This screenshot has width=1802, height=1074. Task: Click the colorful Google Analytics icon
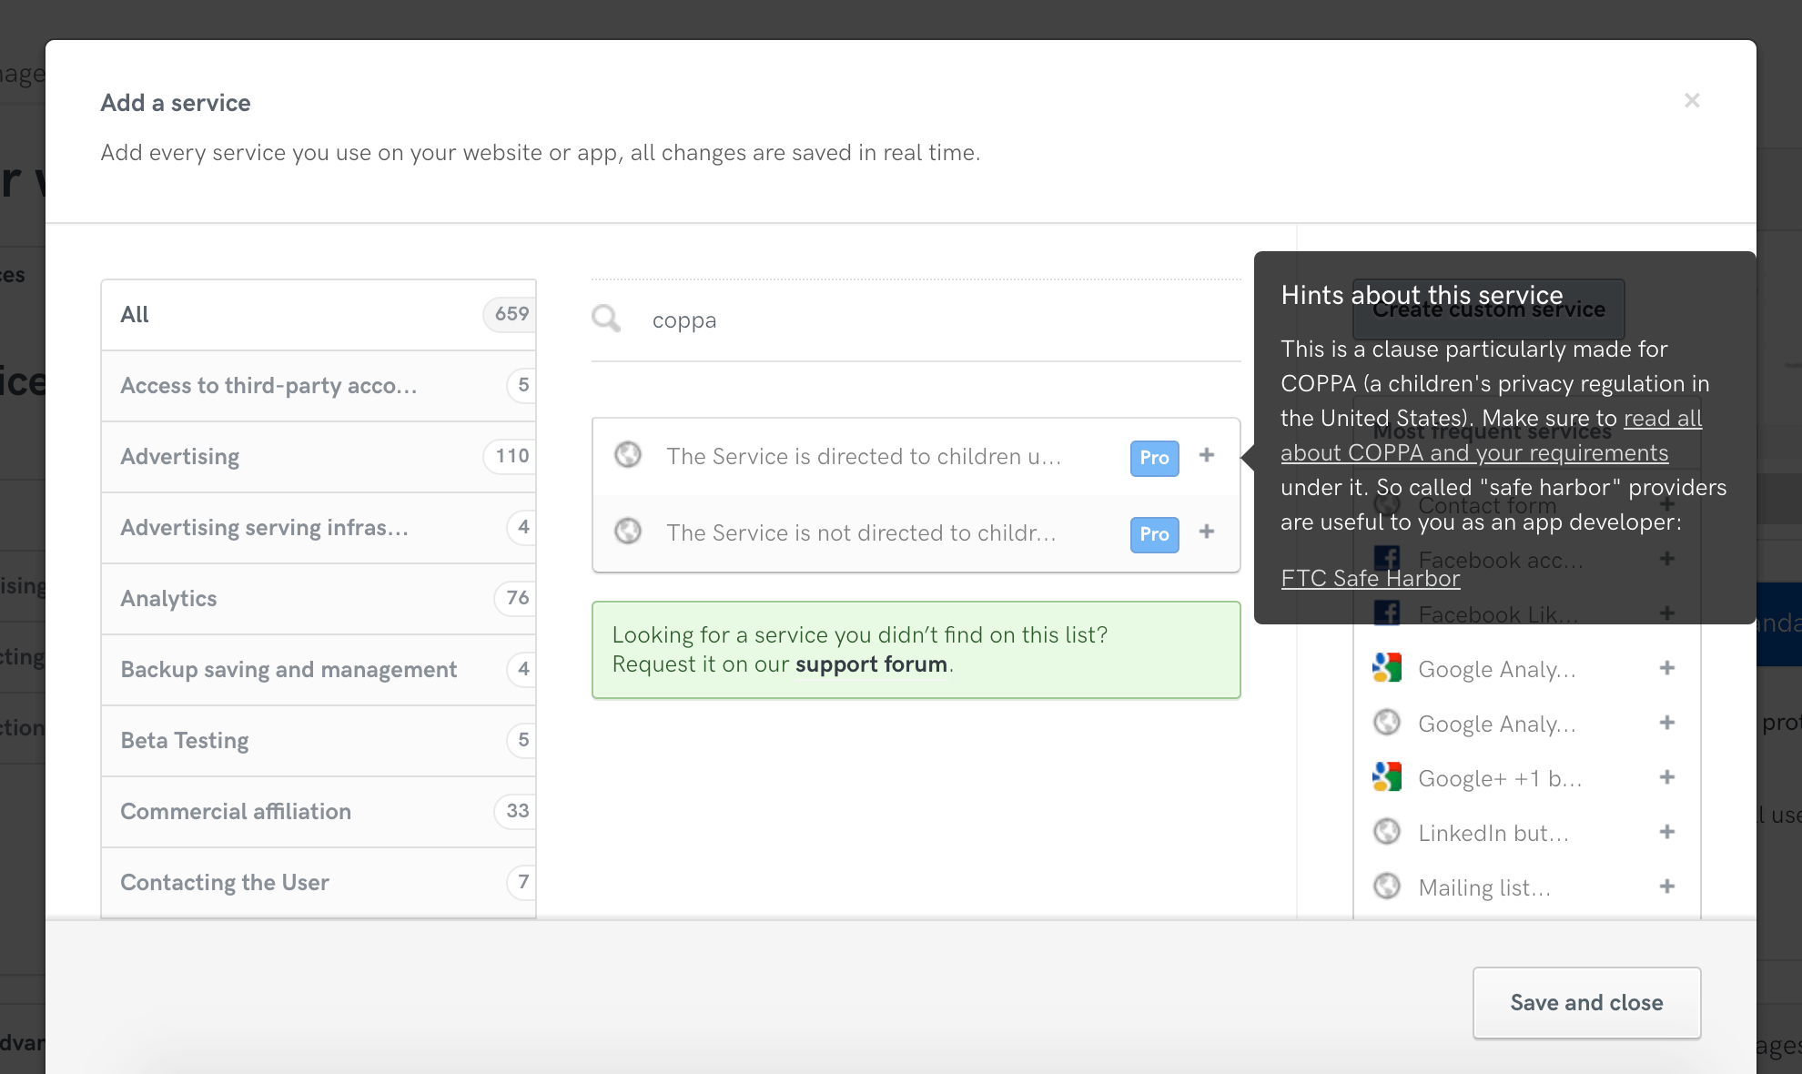[x=1386, y=667]
